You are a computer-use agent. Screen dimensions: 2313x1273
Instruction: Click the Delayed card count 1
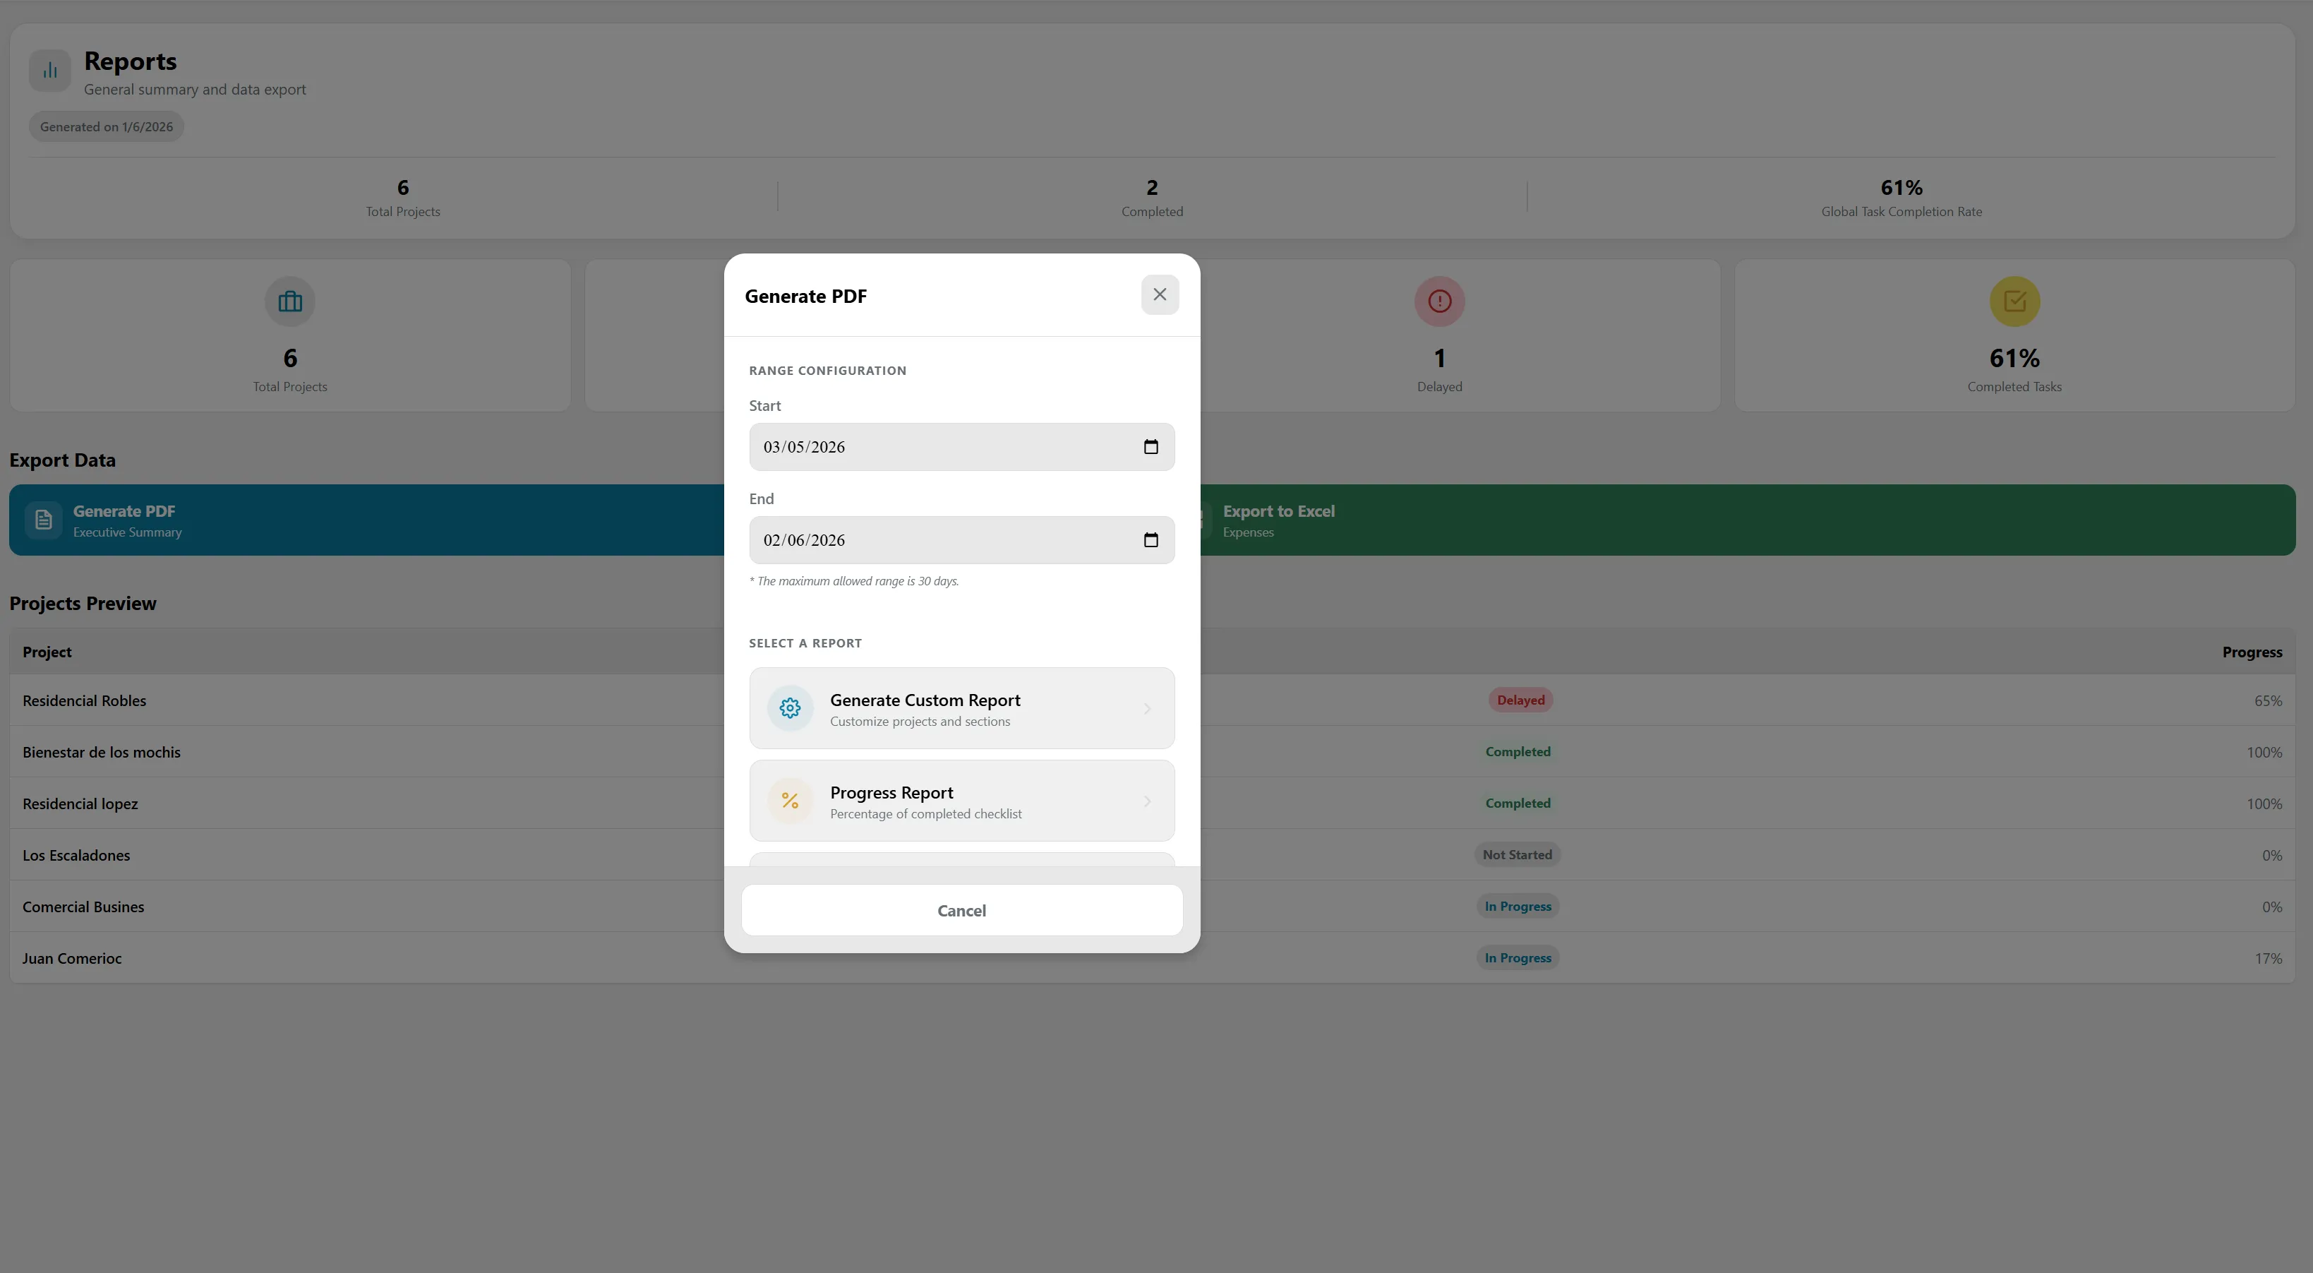[x=1439, y=359]
